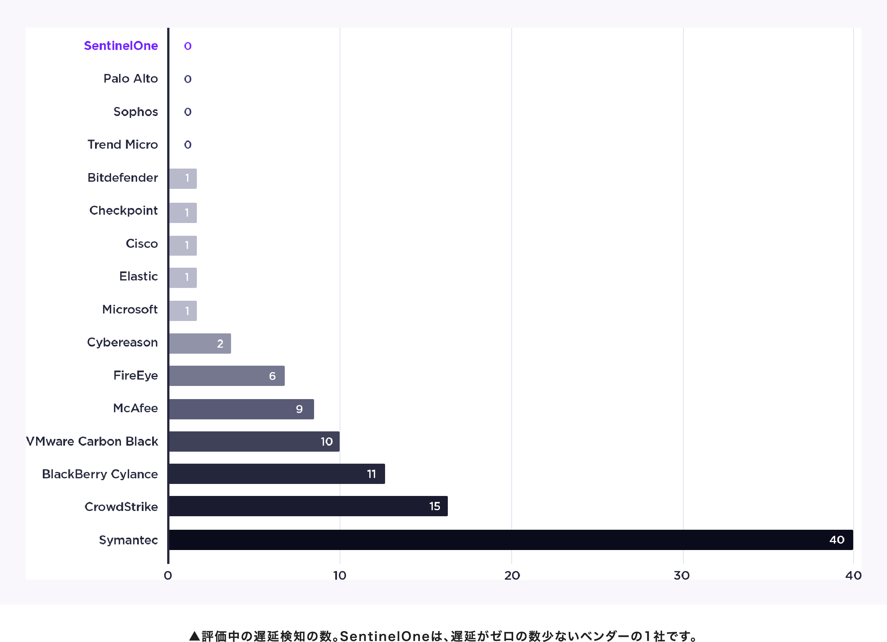Viewport: 887px width, 642px height.
Task: Select the Elastic label
Action: coord(139,276)
